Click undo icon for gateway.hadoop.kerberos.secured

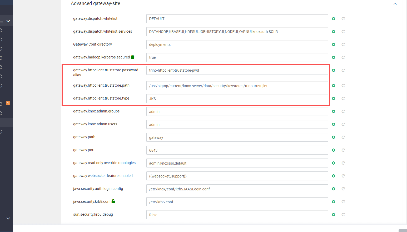pyautogui.click(x=343, y=57)
